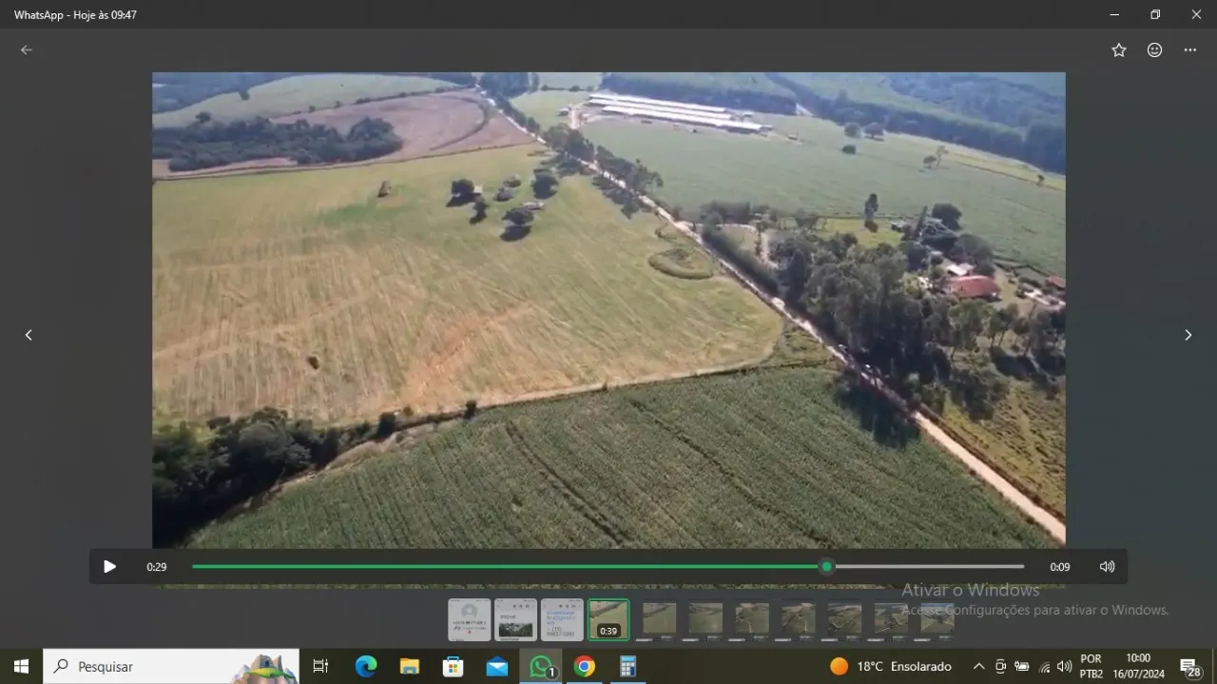Open the third thumbnail with the phone number

click(562, 619)
